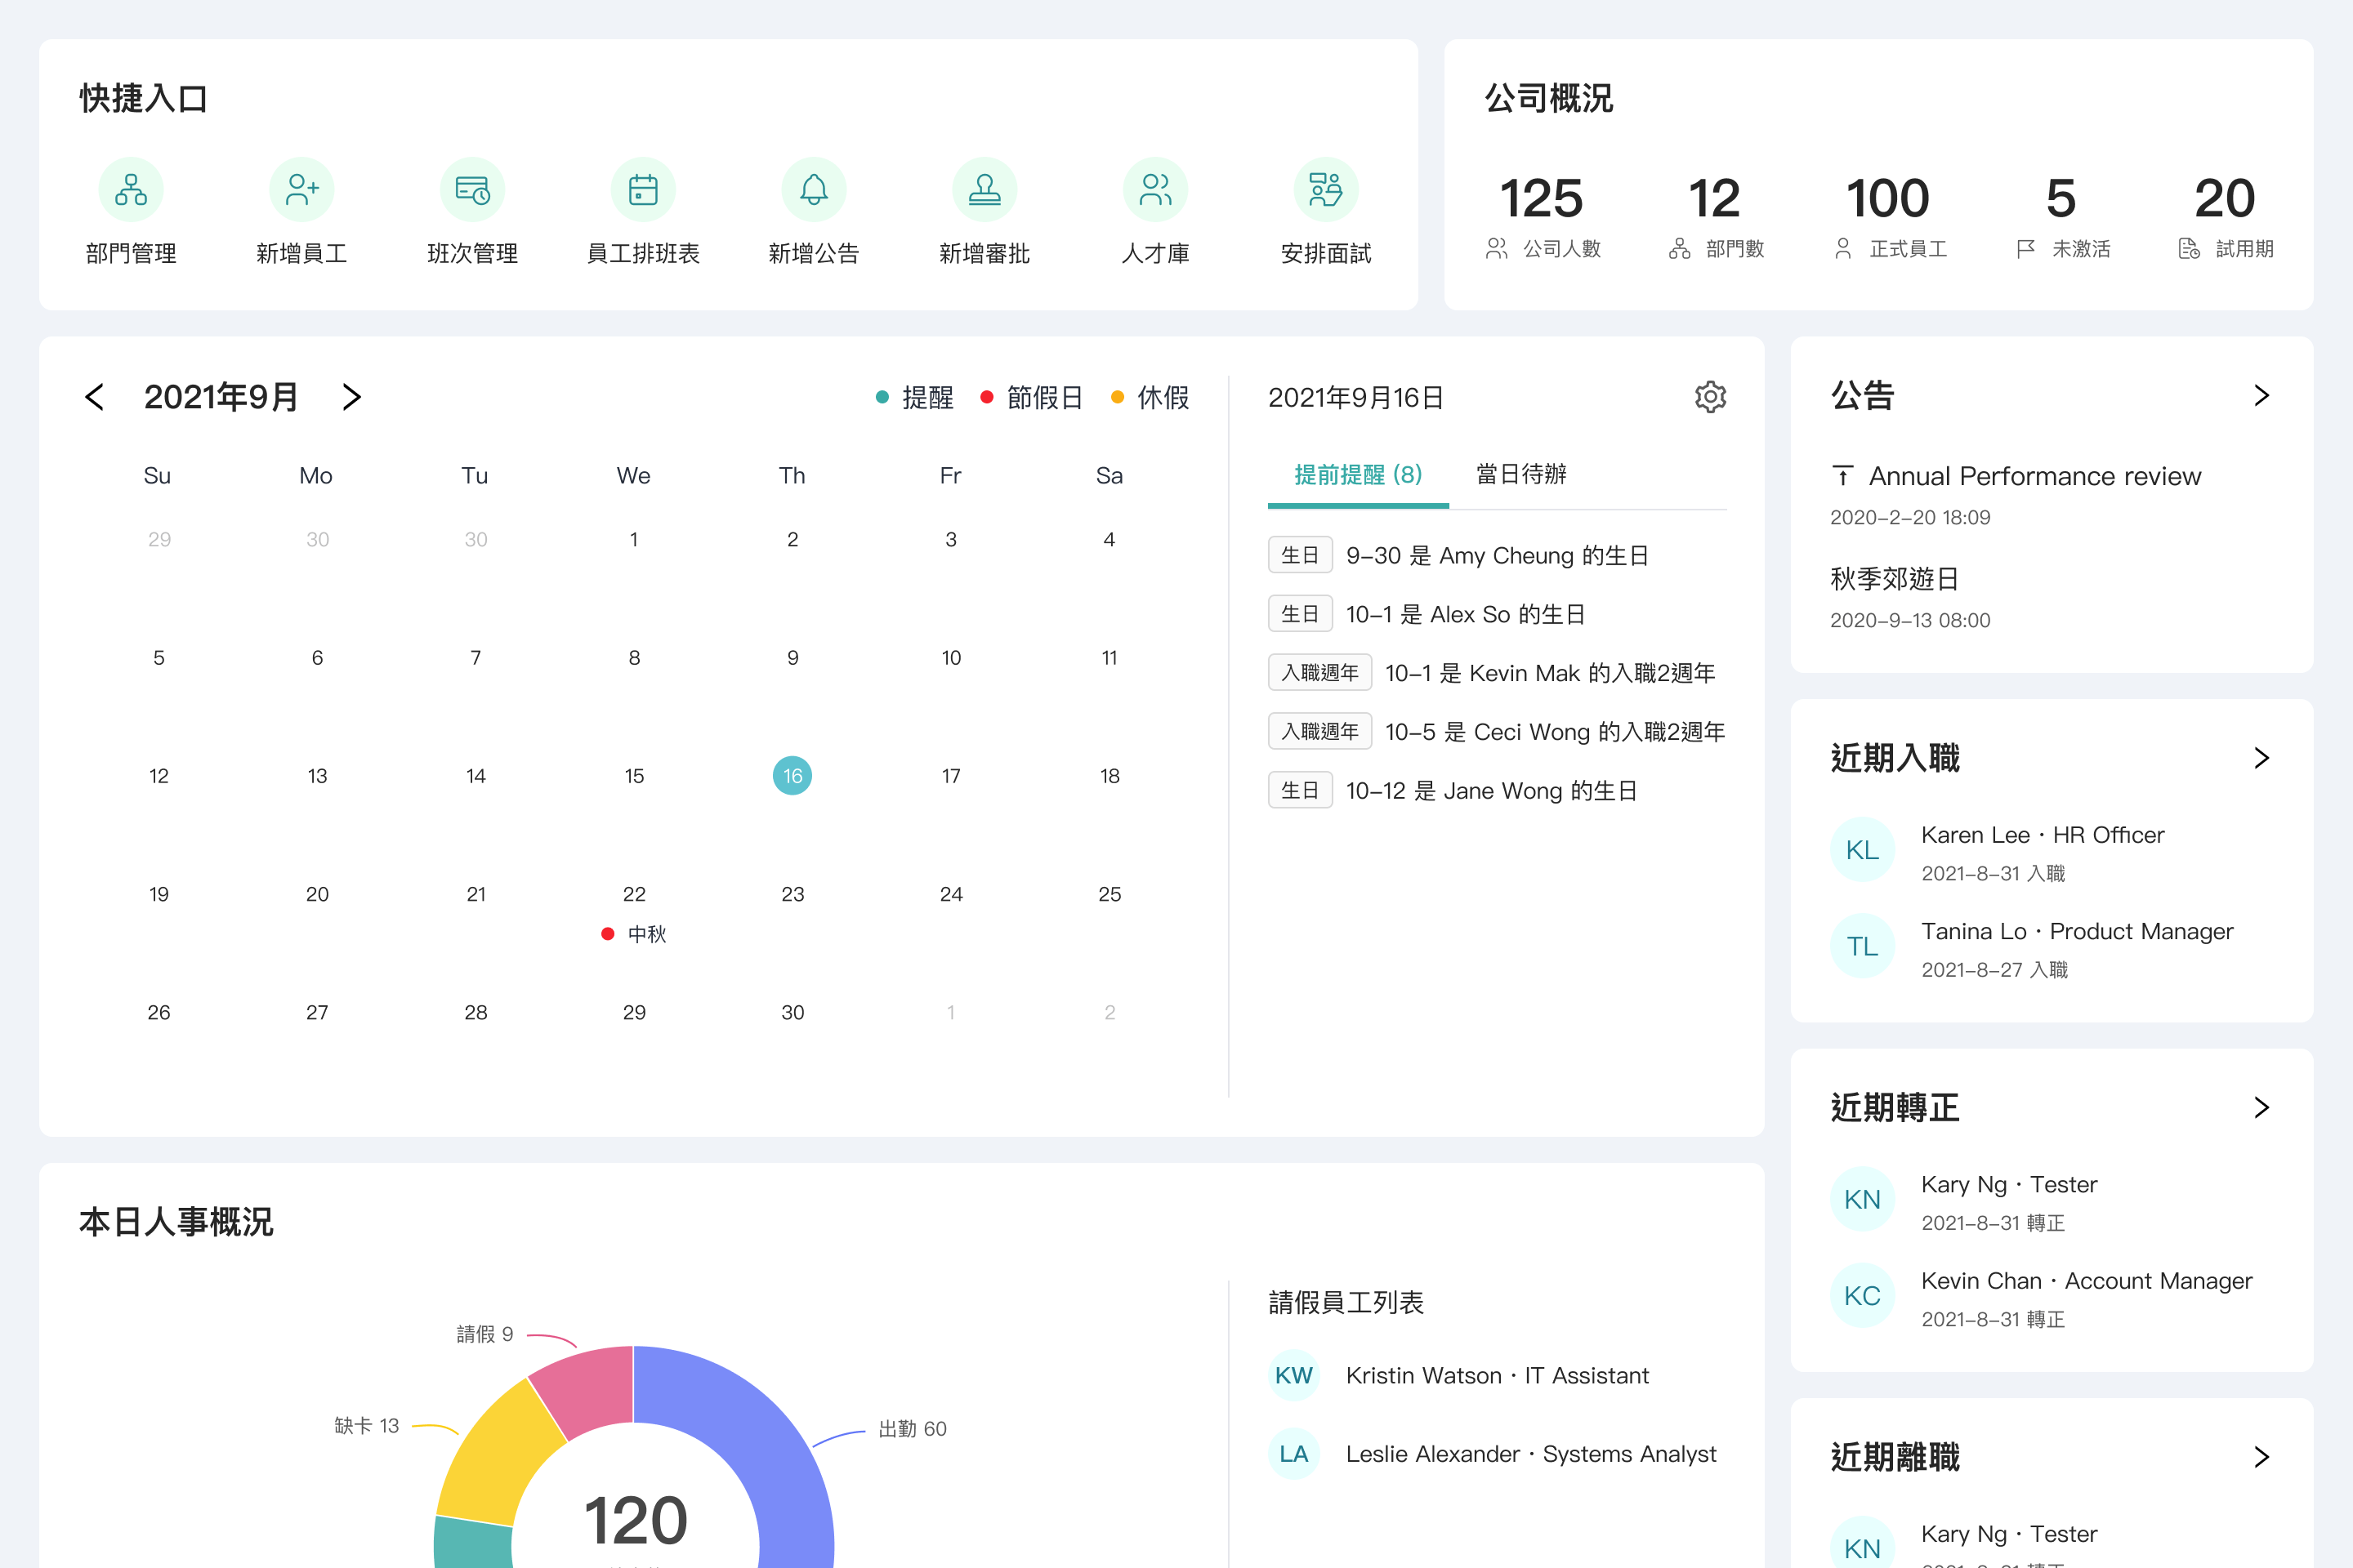Click the pin icon beside Annual Performance review
2353x1568 pixels.
pyautogui.click(x=1843, y=476)
